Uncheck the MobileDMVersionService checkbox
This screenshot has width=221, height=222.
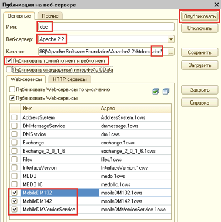(15, 210)
